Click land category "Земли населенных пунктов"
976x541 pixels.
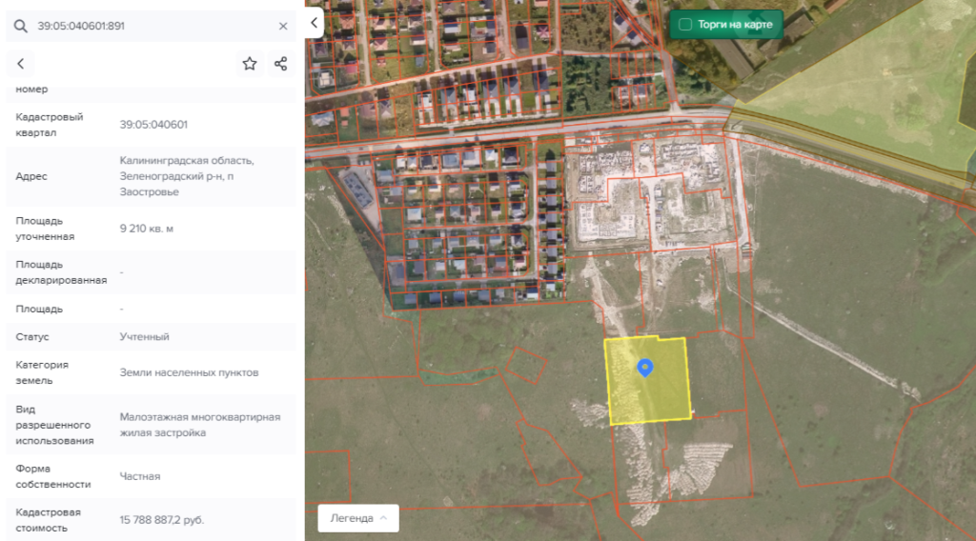pos(189,372)
